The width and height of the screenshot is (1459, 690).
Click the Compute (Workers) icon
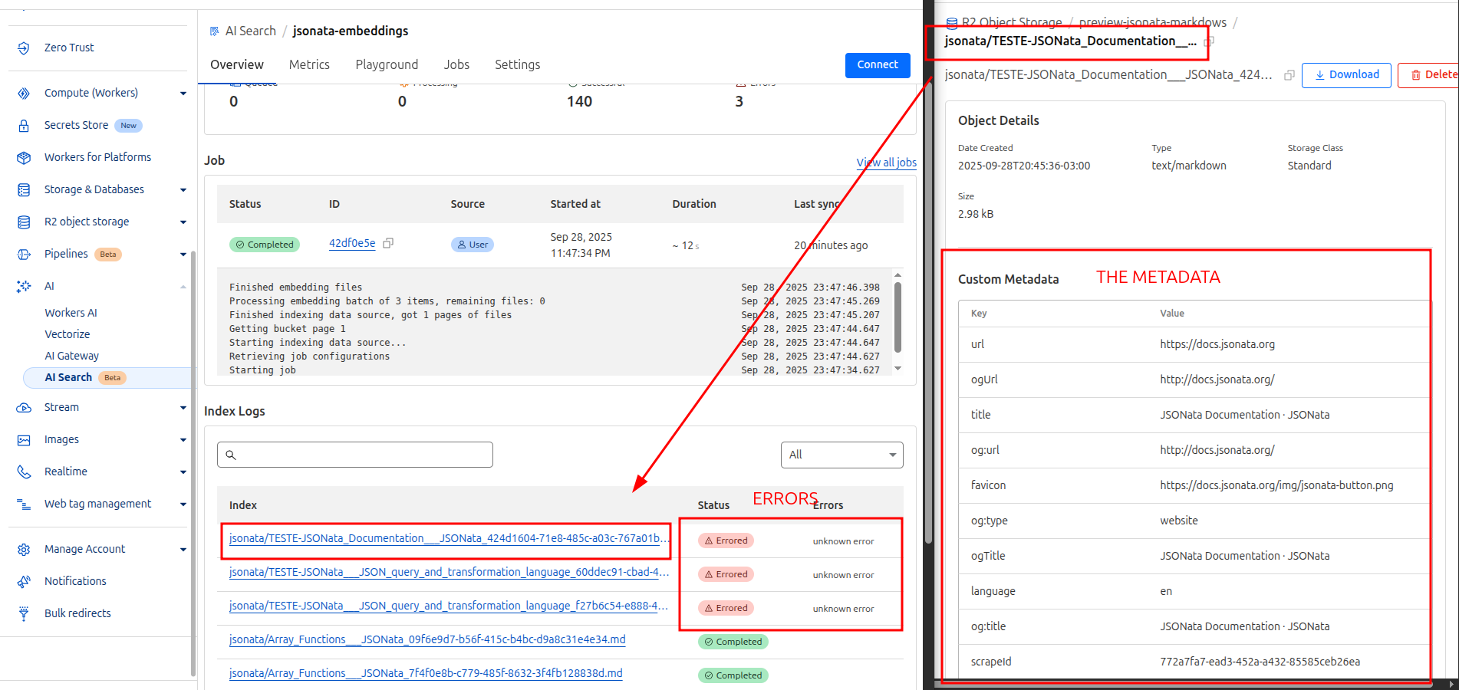24,94
